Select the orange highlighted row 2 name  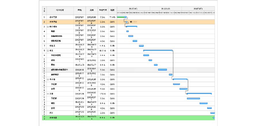54,22
